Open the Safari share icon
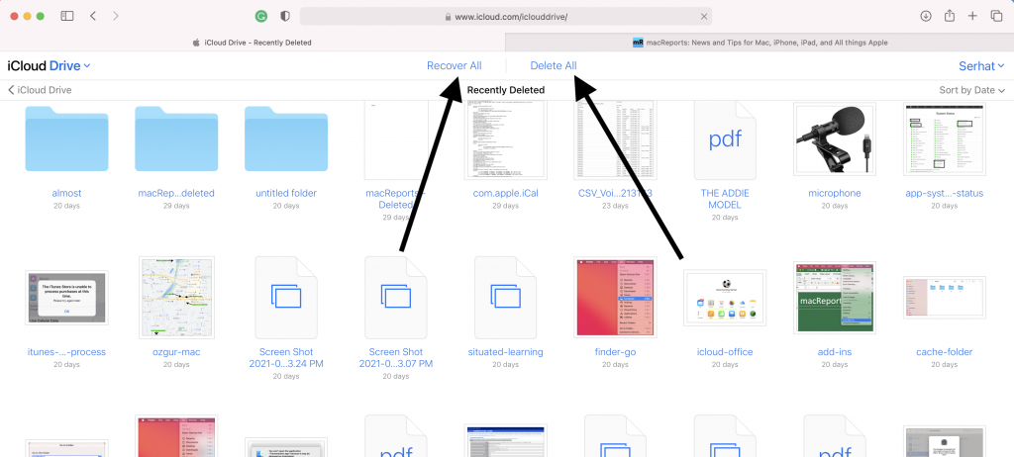Screen dimensions: 1014x457 pos(950,16)
